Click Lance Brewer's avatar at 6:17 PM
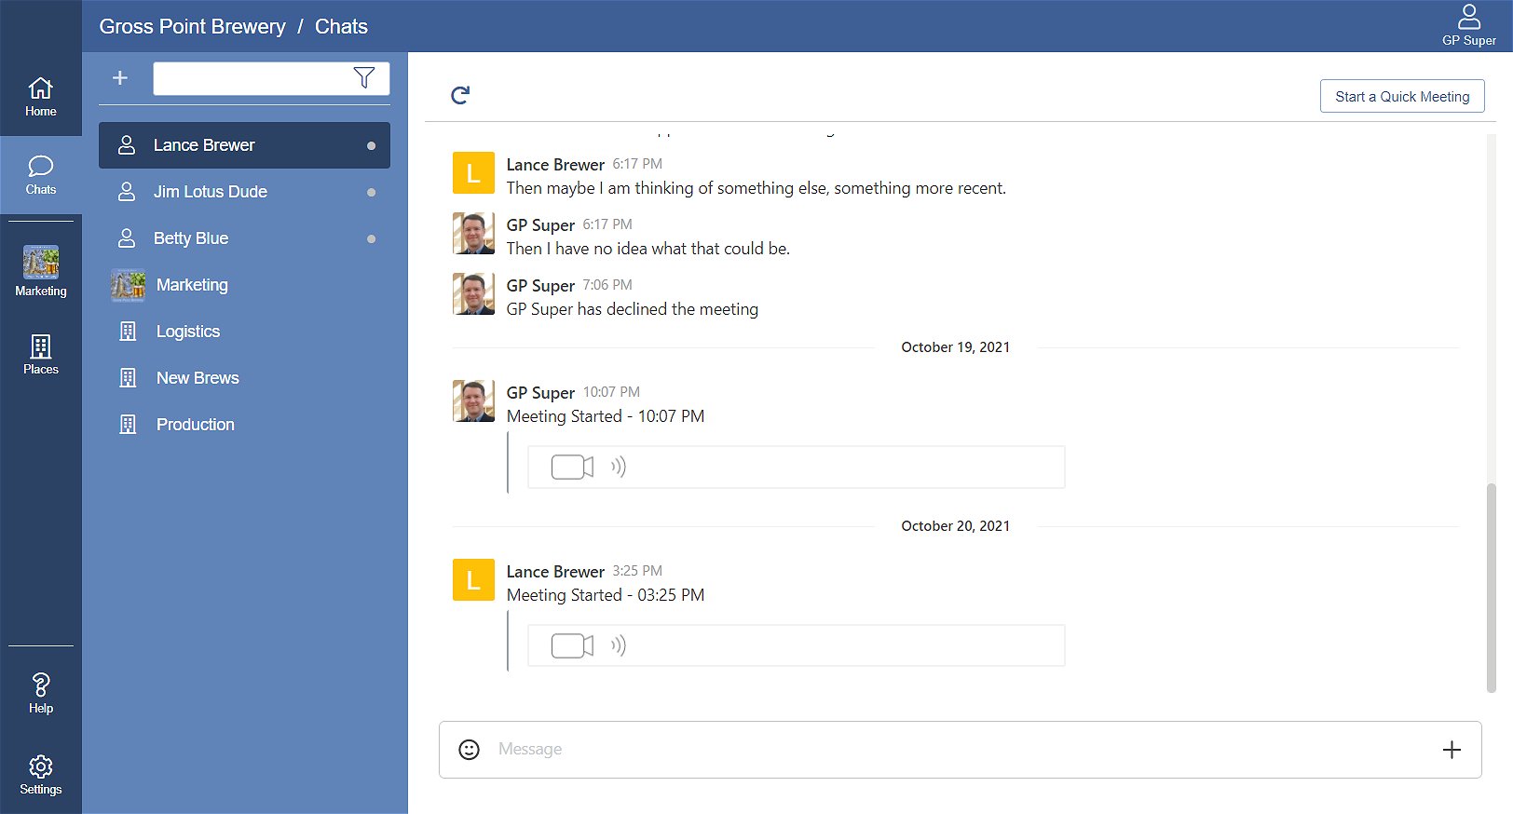1513x814 pixels. [x=473, y=173]
